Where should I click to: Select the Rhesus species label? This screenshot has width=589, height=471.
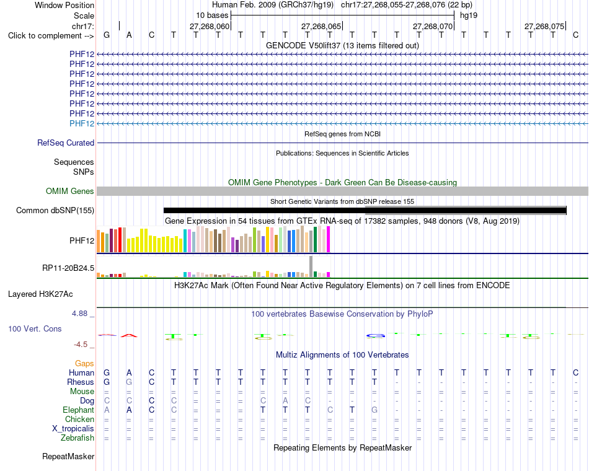[x=81, y=382]
